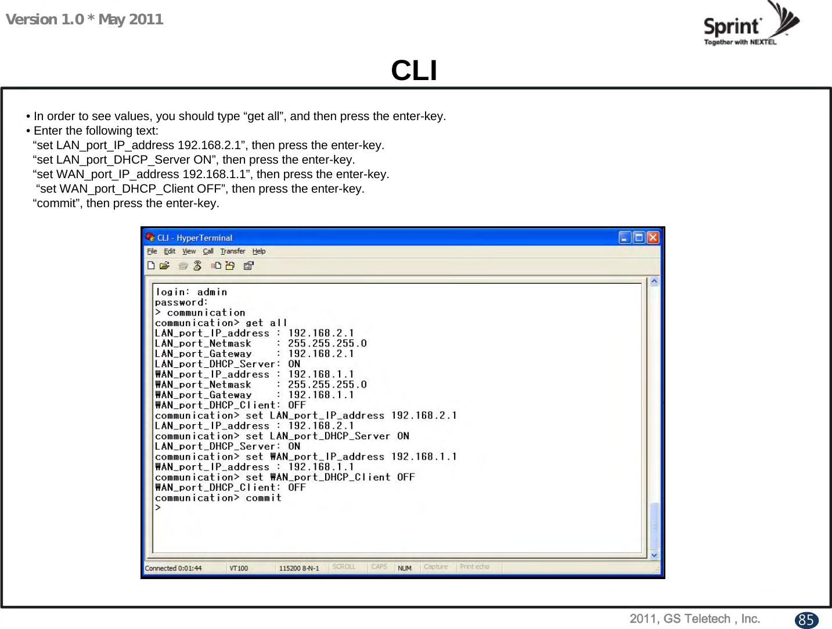Viewport: 832px width, 629px height.
Task: Click the 'communication> commit' terminal line
Action: tap(218, 498)
